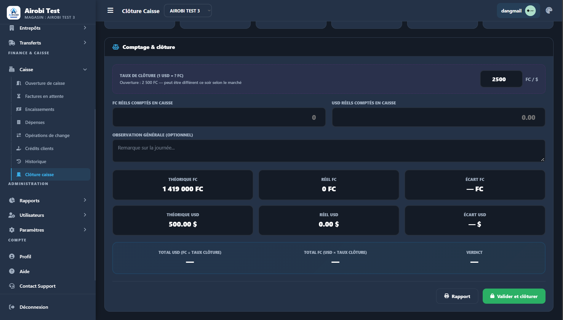Click the Rapport print button

(457, 296)
